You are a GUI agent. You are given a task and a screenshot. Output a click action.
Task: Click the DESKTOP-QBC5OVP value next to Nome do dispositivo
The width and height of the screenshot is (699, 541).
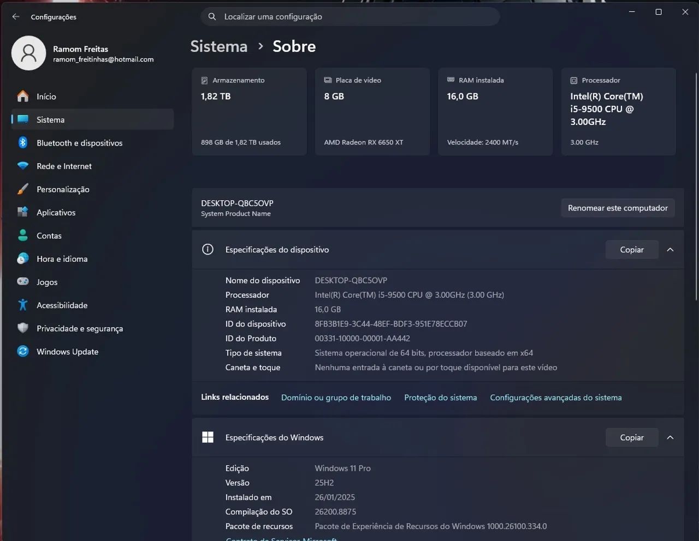coord(351,280)
